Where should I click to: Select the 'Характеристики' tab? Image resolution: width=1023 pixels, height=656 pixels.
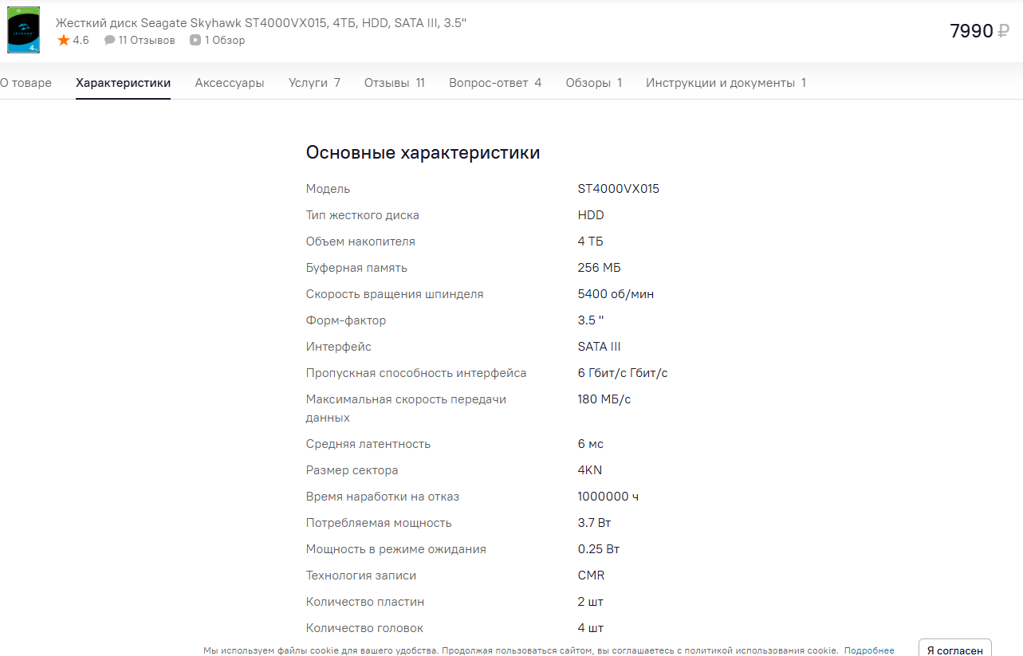tap(123, 83)
